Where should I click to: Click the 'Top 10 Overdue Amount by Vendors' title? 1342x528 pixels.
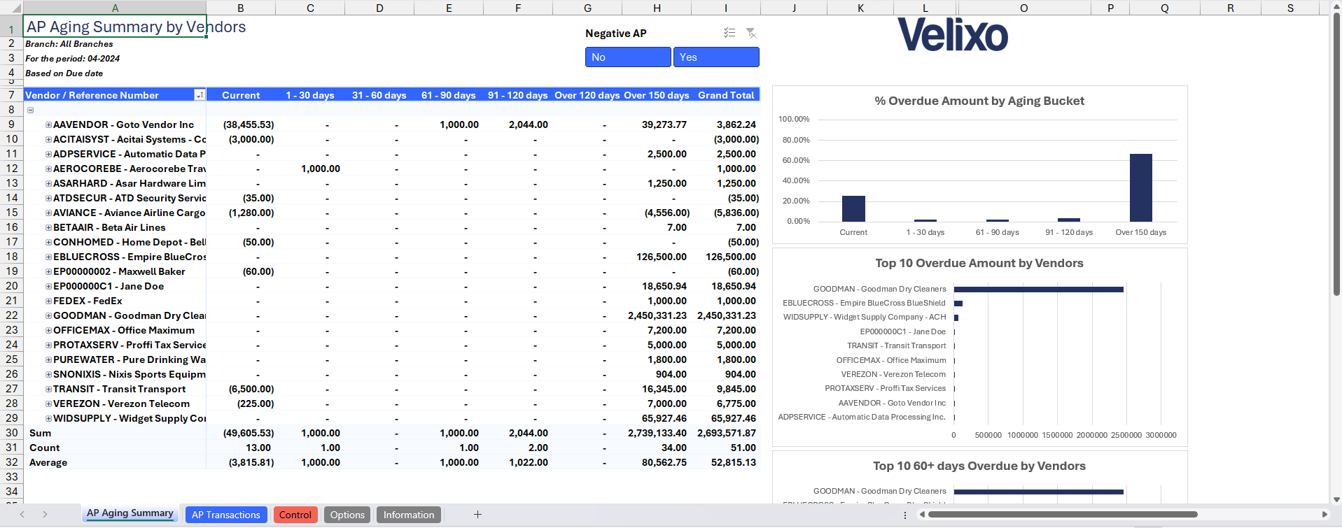979,263
